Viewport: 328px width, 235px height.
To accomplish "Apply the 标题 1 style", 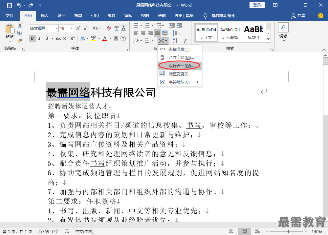I will (x=253, y=32).
